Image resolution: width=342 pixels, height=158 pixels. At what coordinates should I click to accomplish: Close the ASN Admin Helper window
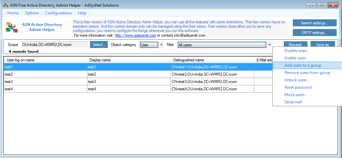pyautogui.click(x=333, y=5)
